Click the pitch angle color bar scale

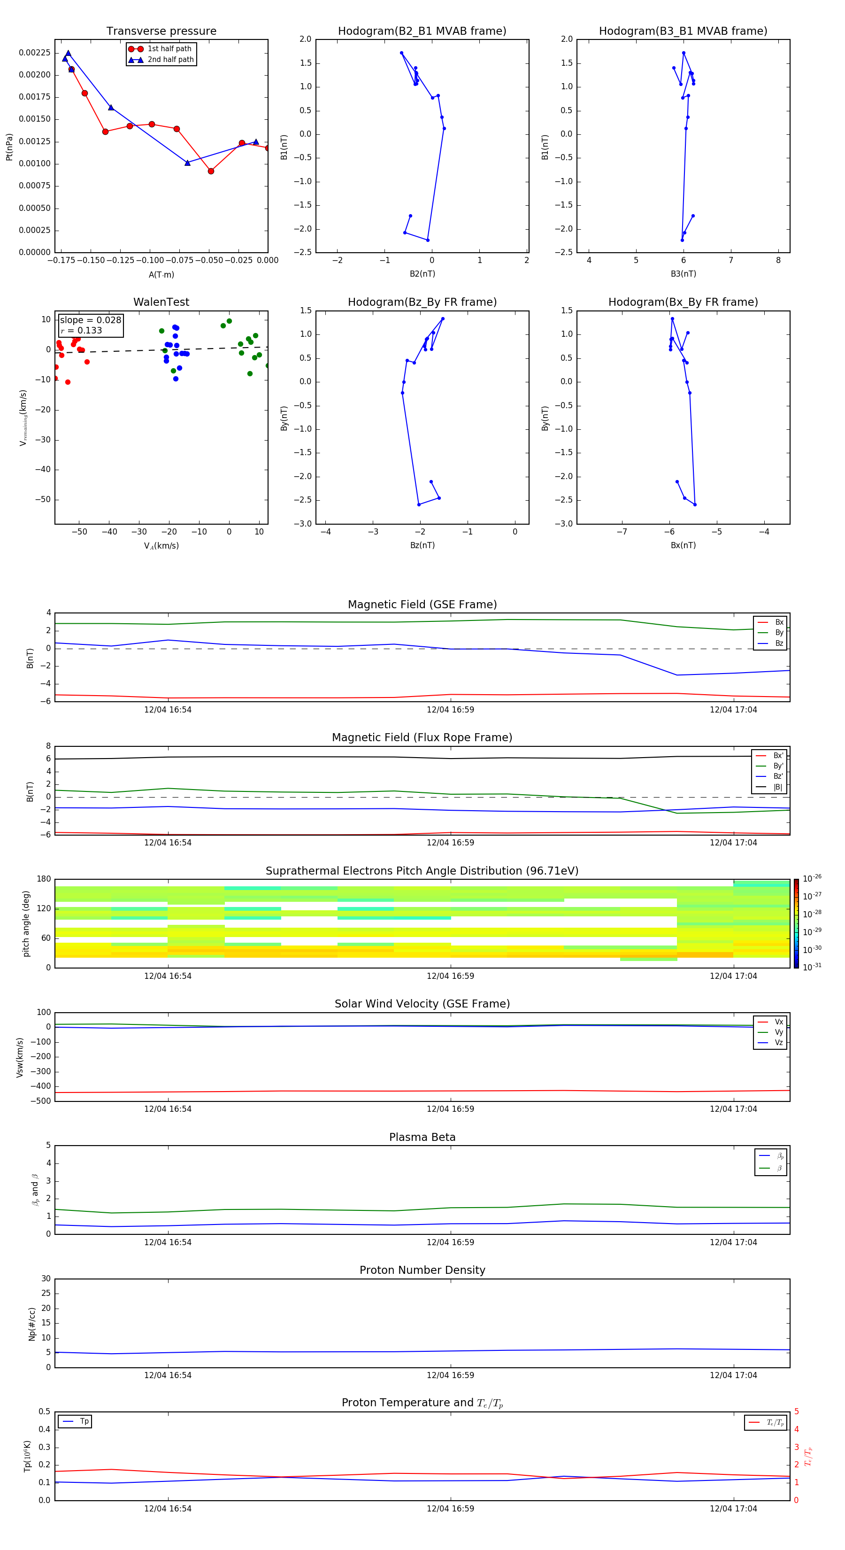pos(796,923)
